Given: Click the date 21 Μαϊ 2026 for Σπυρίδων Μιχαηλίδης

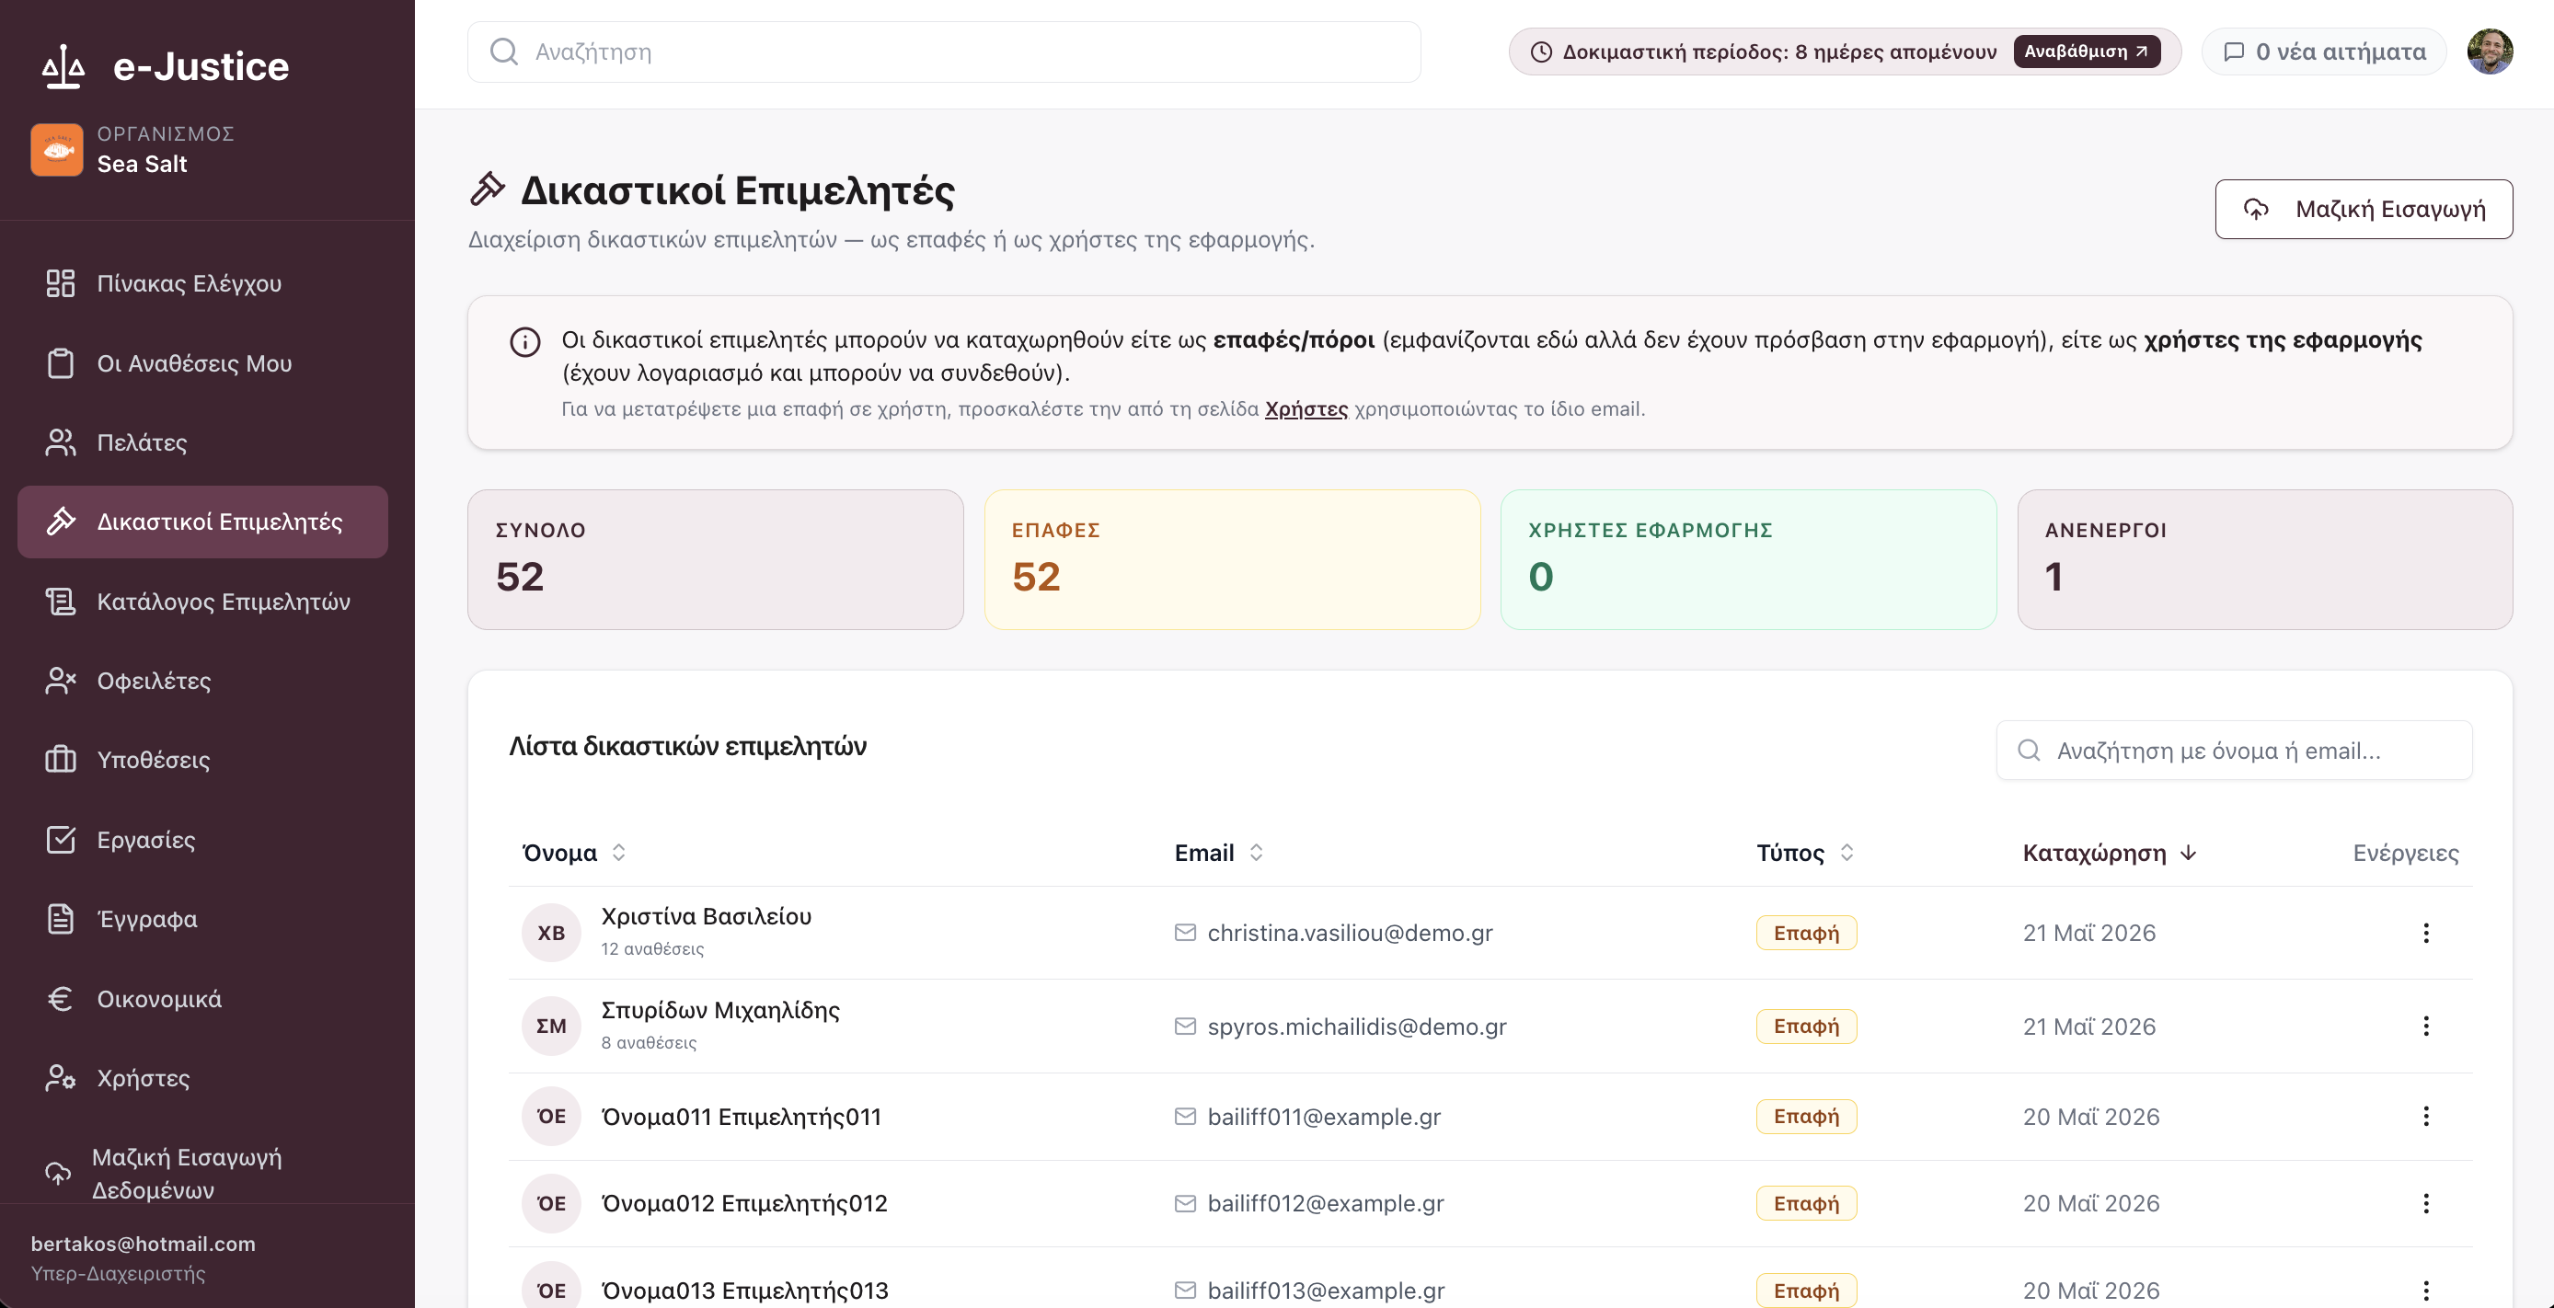Looking at the screenshot, I should (x=2089, y=1027).
